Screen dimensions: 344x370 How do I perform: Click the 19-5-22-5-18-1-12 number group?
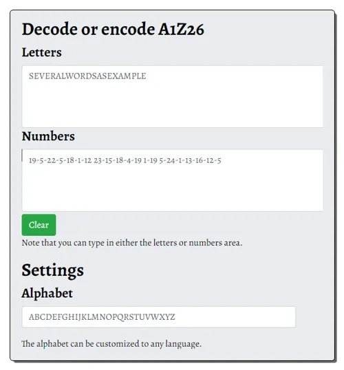point(60,160)
